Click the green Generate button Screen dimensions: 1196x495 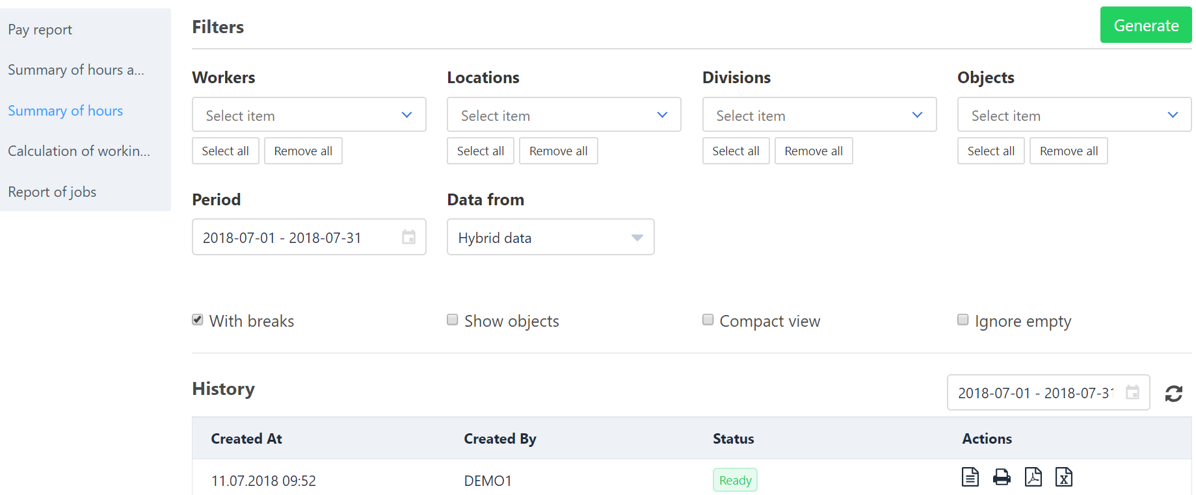pos(1145,25)
